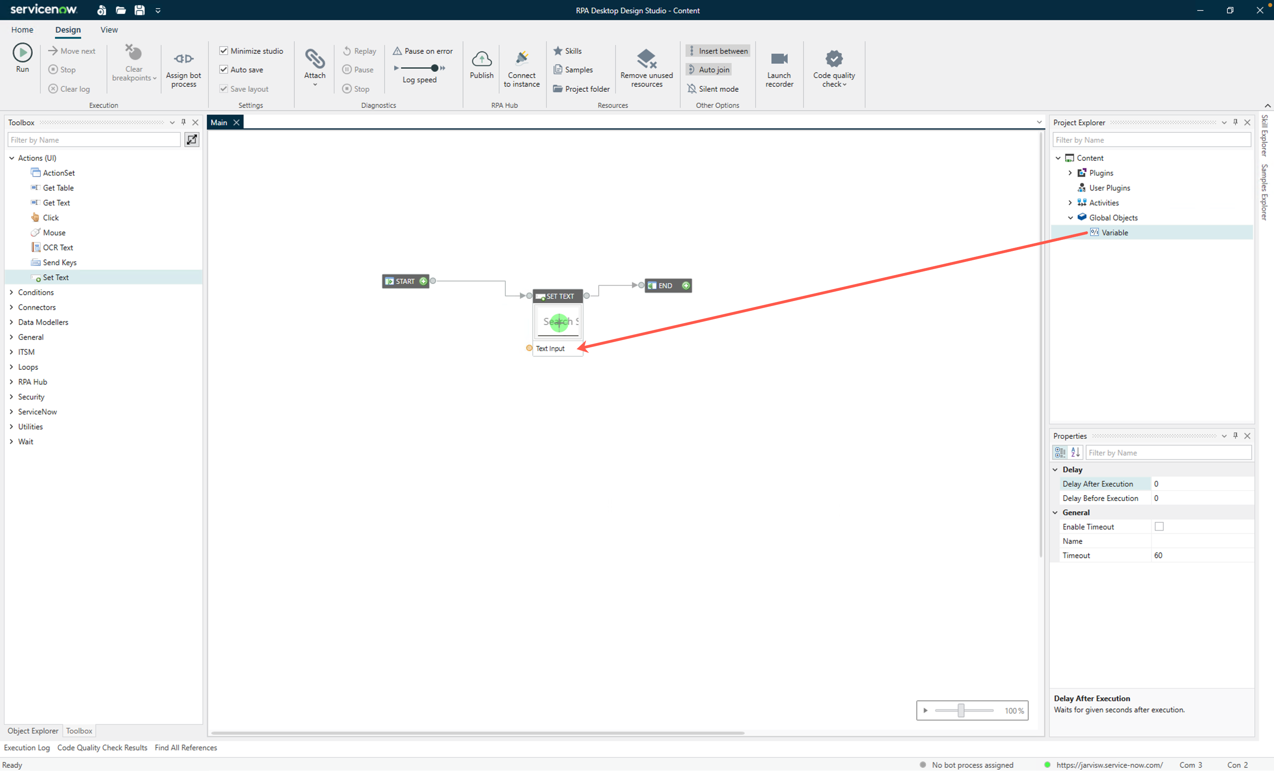Select the Variable tree item
1274x771 pixels.
click(x=1115, y=233)
